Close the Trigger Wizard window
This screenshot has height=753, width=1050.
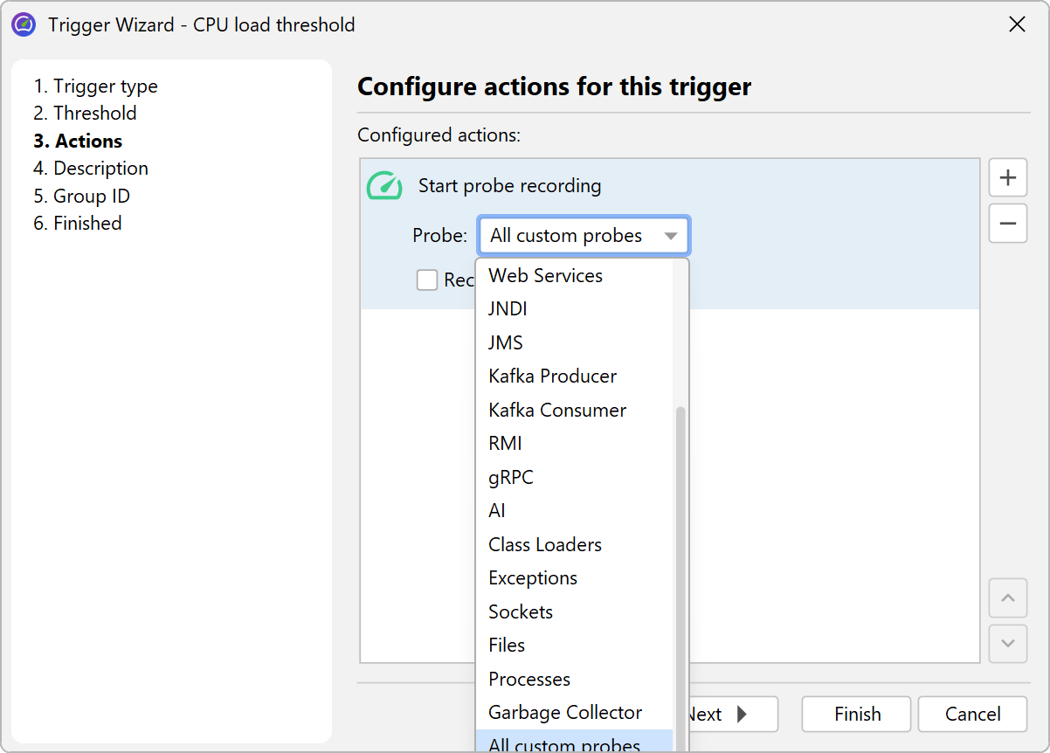click(x=1017, y=24)
